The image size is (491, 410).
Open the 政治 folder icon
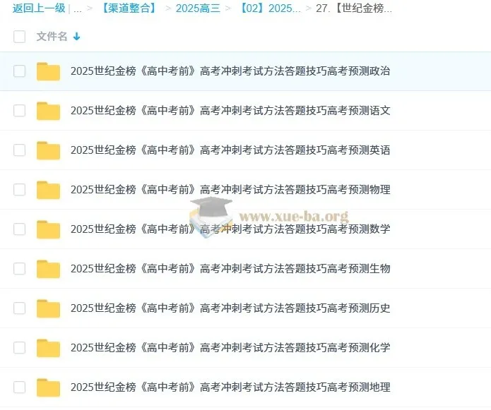coord(48,71)
